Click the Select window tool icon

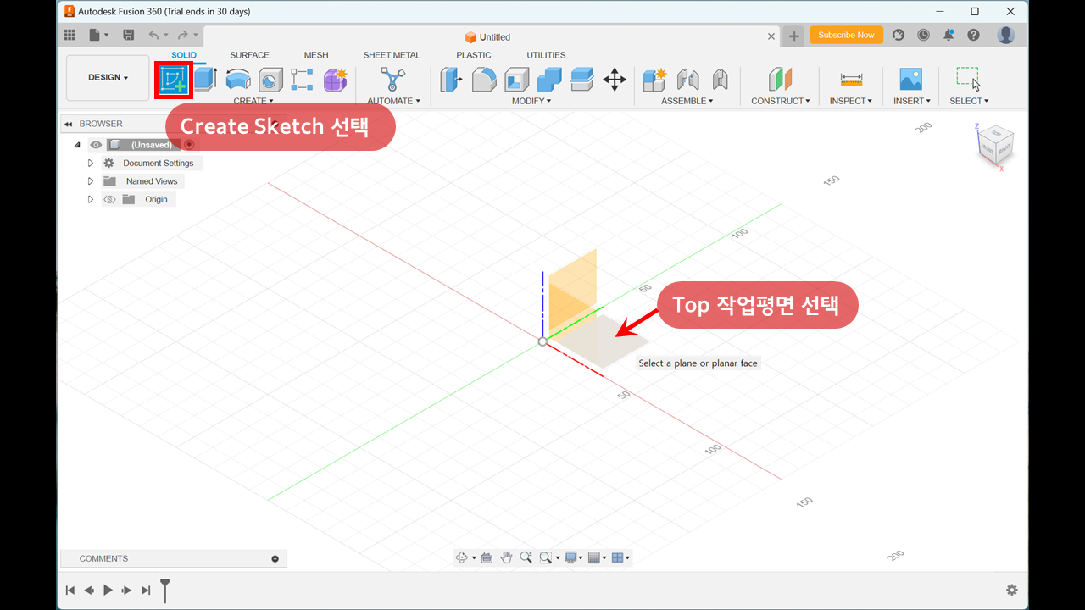[x=968, y=79]
